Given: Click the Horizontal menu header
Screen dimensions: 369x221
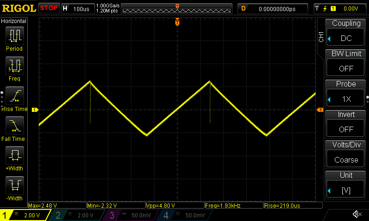Looking at the screenshot, I should 14,21.
